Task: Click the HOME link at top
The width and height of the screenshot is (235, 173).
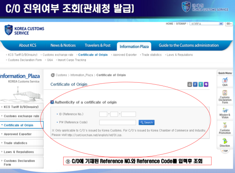Action: tap(169, 23)
